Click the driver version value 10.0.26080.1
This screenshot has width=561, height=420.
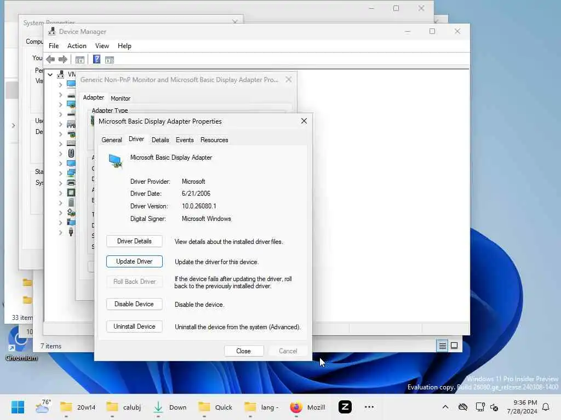199,206
